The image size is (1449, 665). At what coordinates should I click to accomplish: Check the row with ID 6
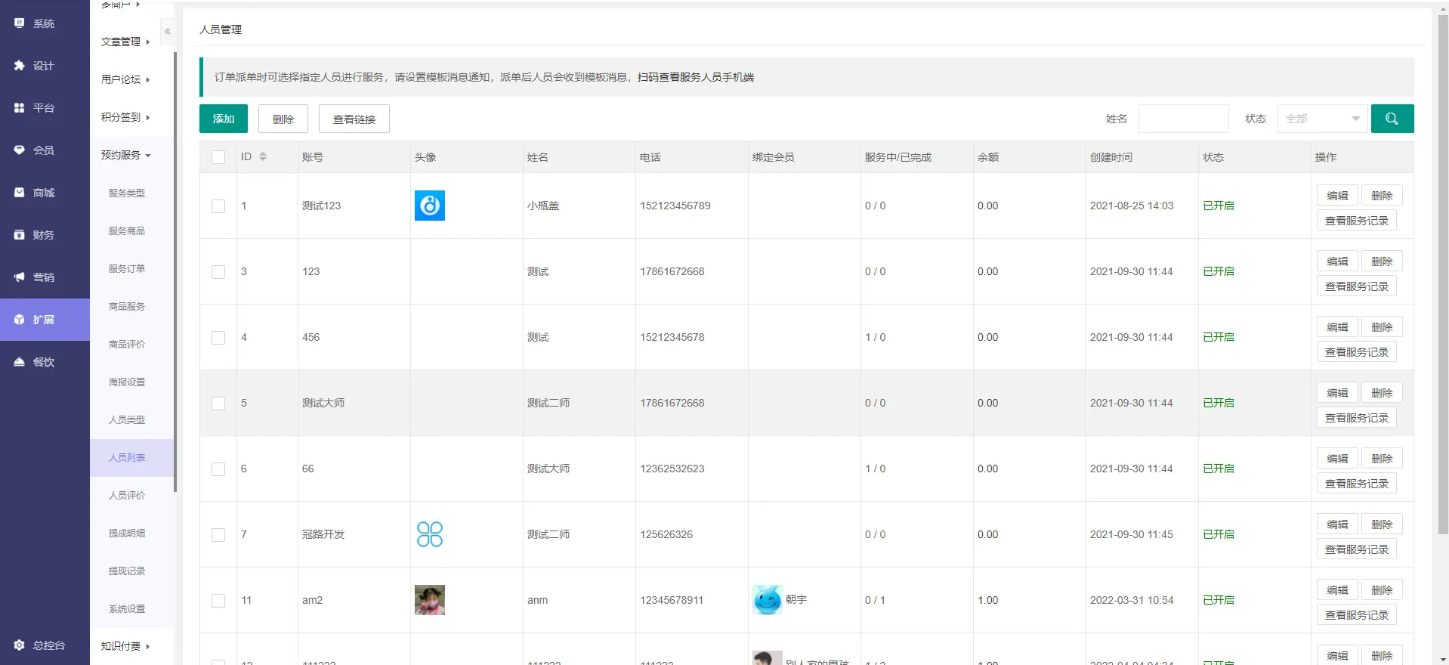pos(218,469)
